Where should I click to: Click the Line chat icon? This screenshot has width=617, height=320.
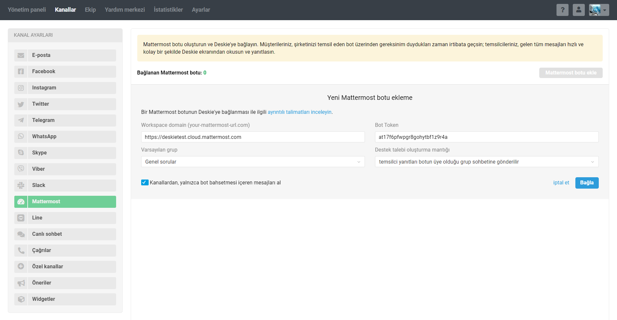point(21,218)
